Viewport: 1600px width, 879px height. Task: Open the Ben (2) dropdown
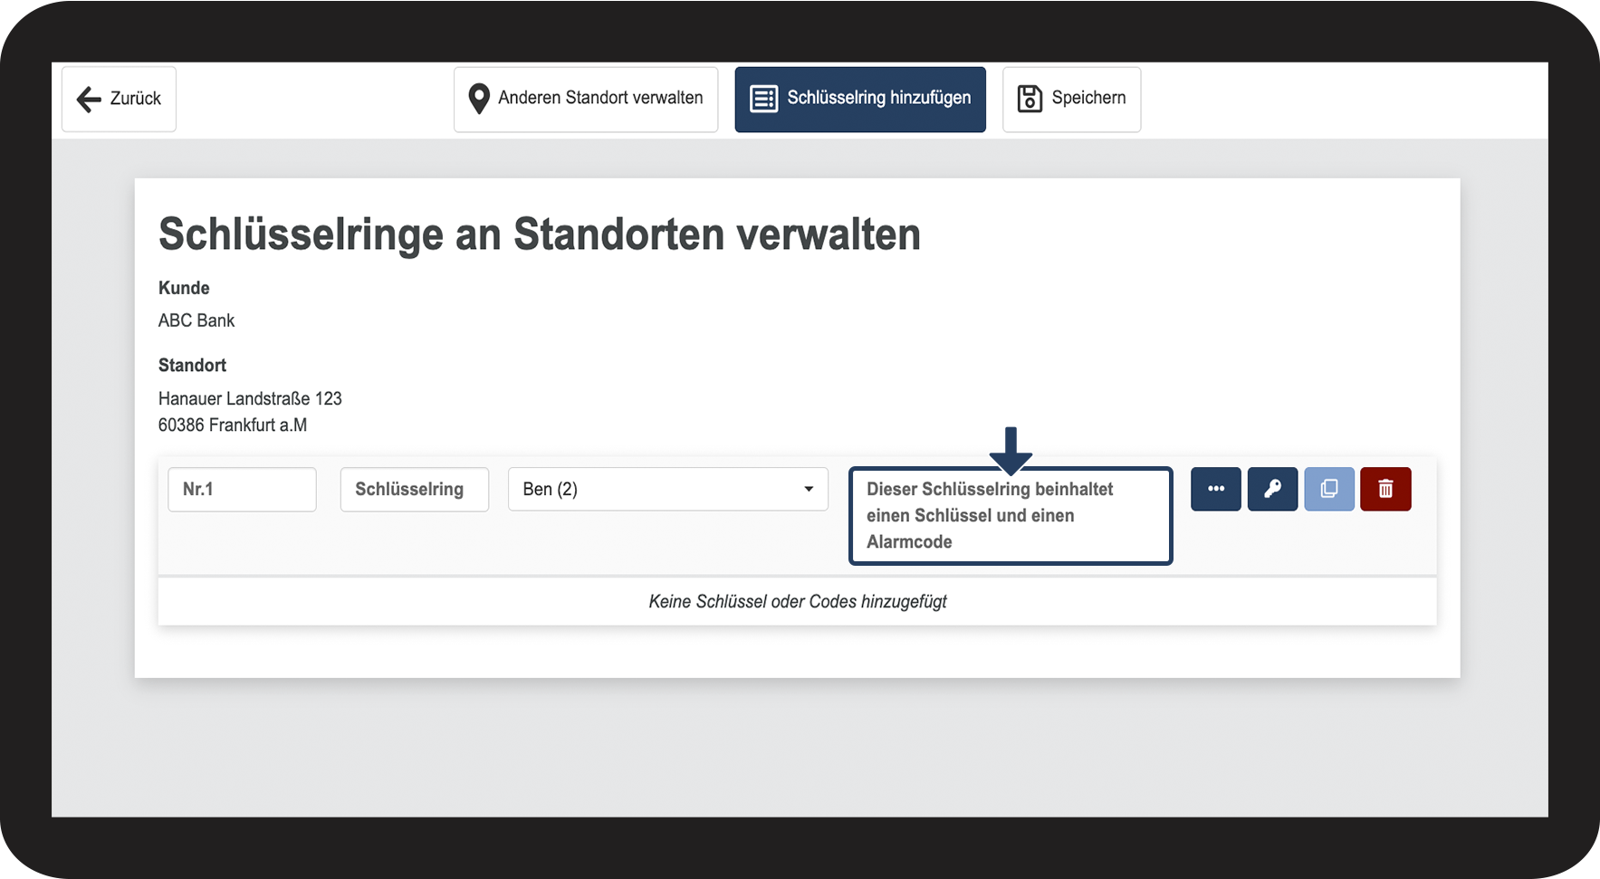(667, 489)
